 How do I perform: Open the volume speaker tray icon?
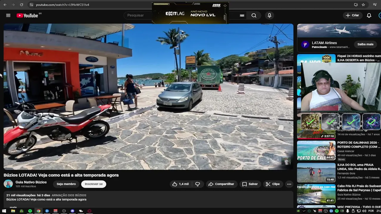click(x=364, y=211)
